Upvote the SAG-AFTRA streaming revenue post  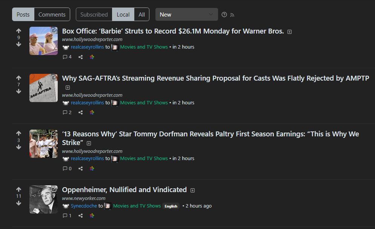pos(18,78)
